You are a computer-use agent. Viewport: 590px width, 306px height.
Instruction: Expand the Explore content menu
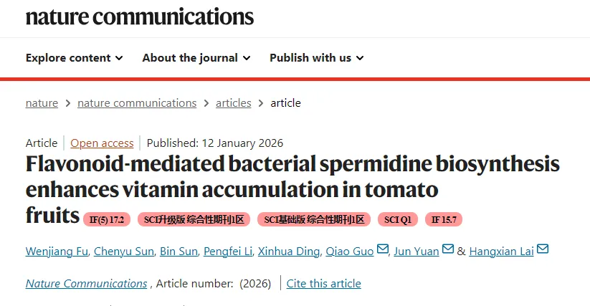[74, 58]
